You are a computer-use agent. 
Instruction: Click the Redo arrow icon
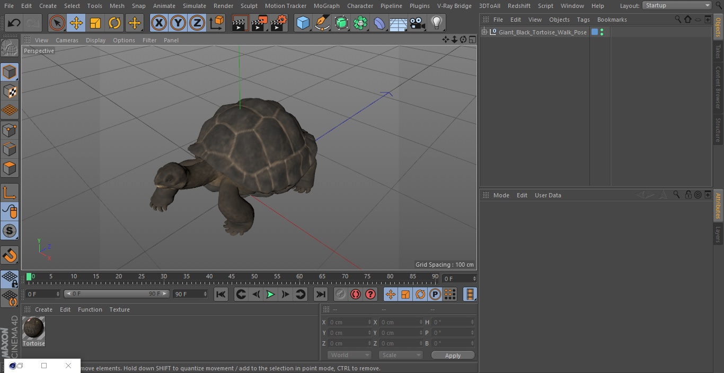pyautogui.click(x=32, y=23)
